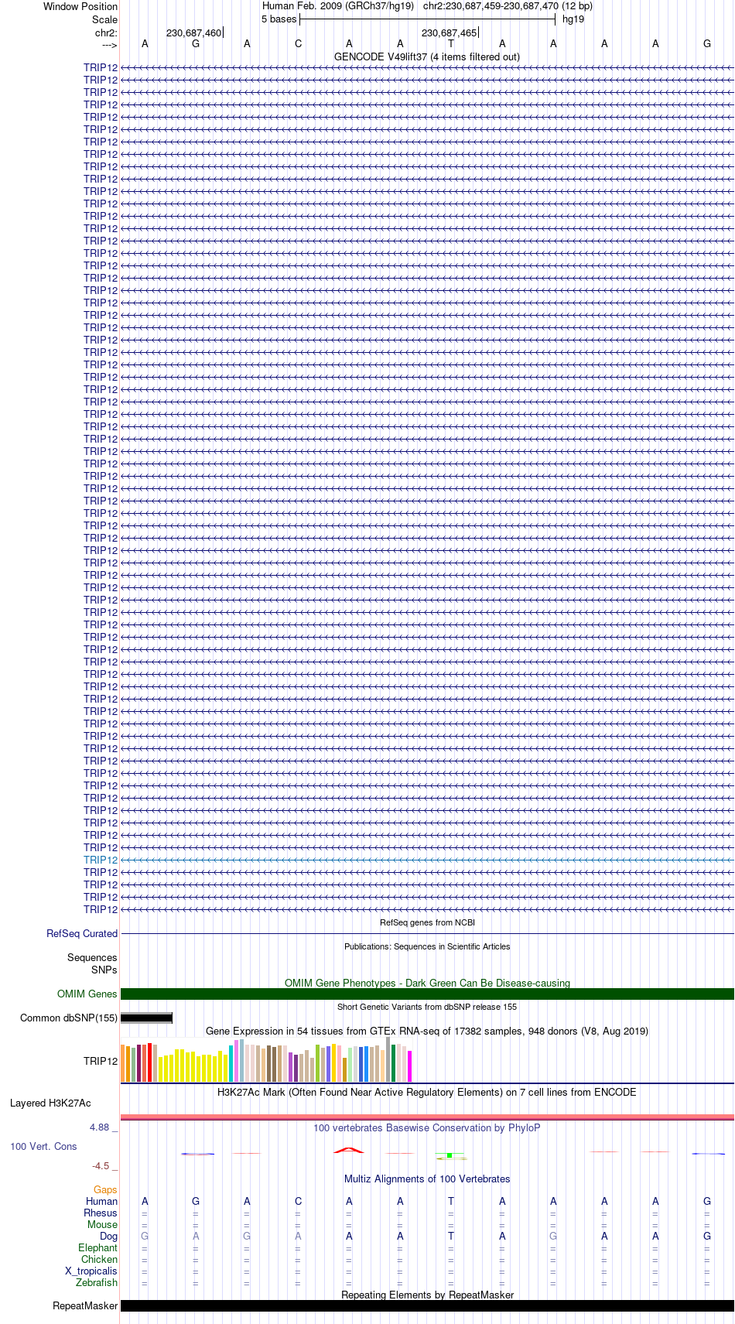Click 'Human Feb. 2009 (GRCh37/hg19)' header text
The image size is (735, 1324).
(338, 6)
